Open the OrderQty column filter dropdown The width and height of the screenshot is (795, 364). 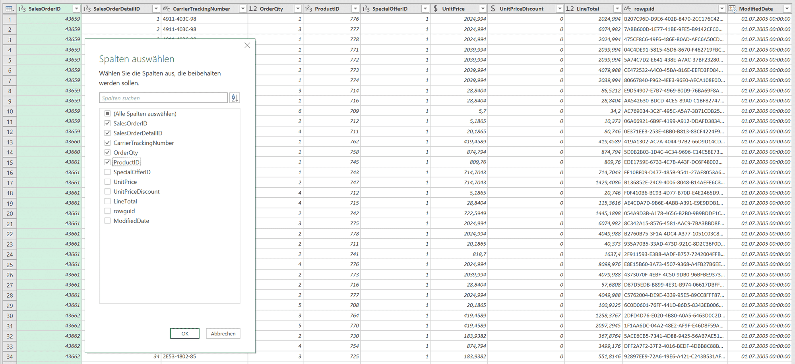pos(298,9)
